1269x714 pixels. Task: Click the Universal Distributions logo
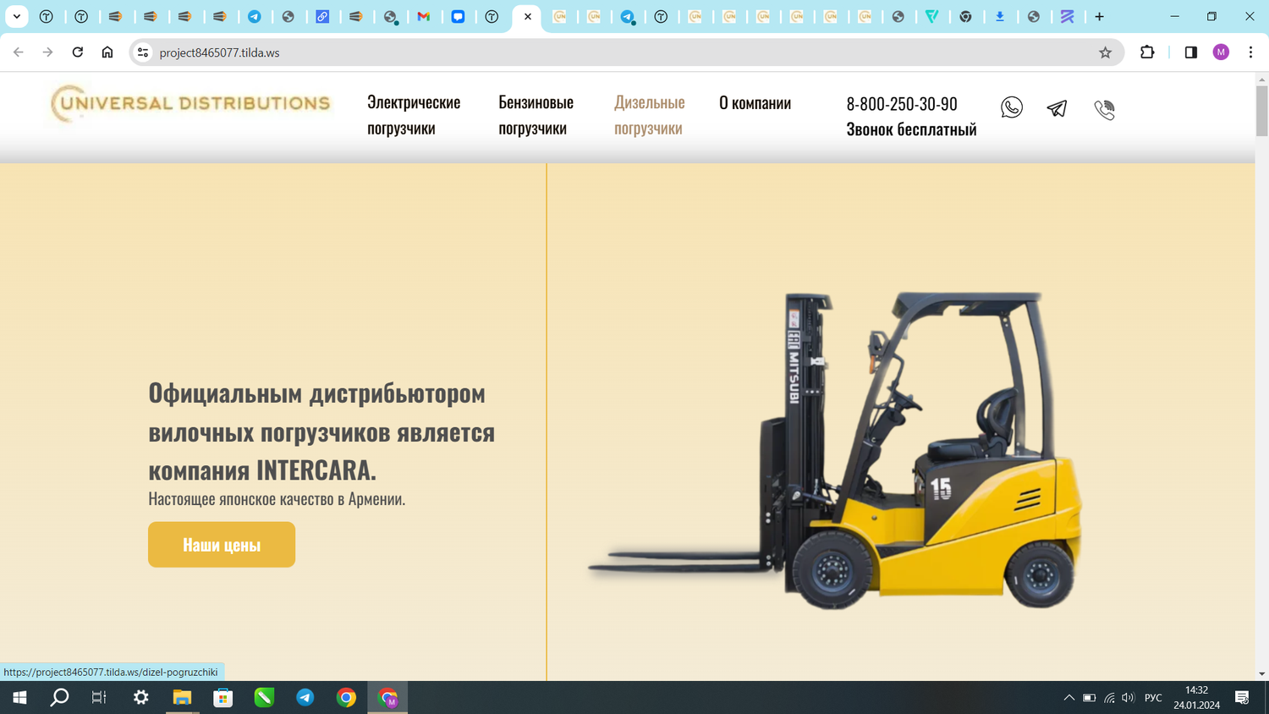(x=190, y=104)
